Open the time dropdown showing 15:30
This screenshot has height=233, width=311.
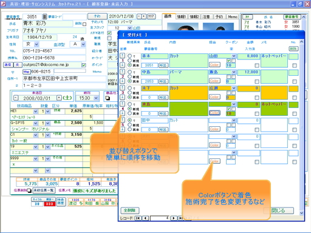click(96, 98)
